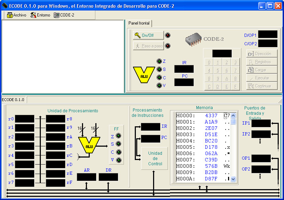Image resolution: width=284 pixels, height=200 pixels.
Task: Click keypad key F
Action: [x=235, y=87]
